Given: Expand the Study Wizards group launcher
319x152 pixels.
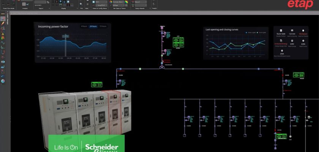Looking at the screenshot, I should (149, 8).
